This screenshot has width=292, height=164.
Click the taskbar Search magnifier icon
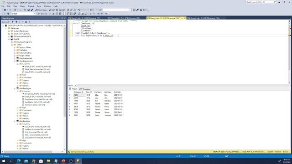(x=11, y=161)
